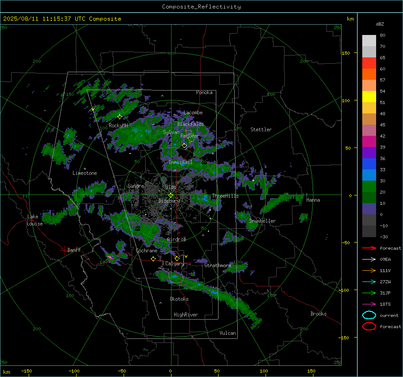
Task: Click the orange 111V arrow legend icon
Action: [369, 270]
